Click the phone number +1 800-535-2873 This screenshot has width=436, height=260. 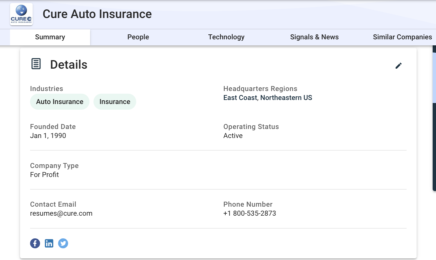click(x=250, y=213)
